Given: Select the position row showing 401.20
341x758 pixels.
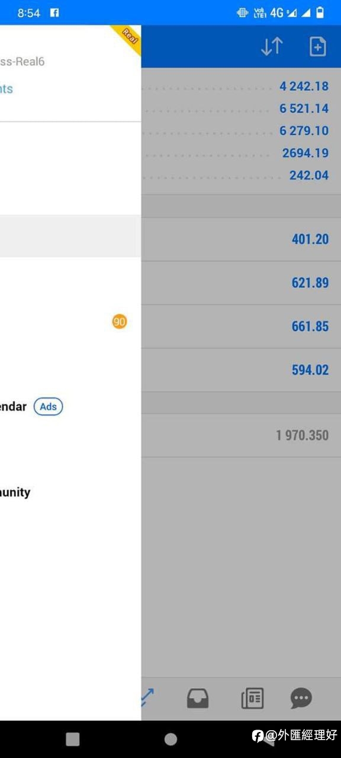Looking at the screenshot, I should click(x=241, y=239).
